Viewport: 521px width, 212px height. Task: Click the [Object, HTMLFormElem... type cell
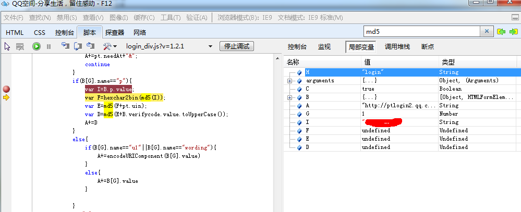point(477,97)
